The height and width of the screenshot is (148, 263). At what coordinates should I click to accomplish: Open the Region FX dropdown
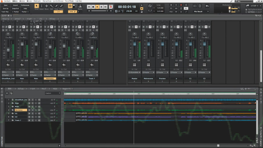coord(68,89)
